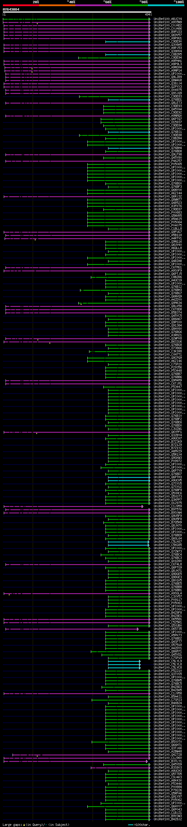
Task: Open hit UniRef100_C1J959
Action: coord(168,507)
